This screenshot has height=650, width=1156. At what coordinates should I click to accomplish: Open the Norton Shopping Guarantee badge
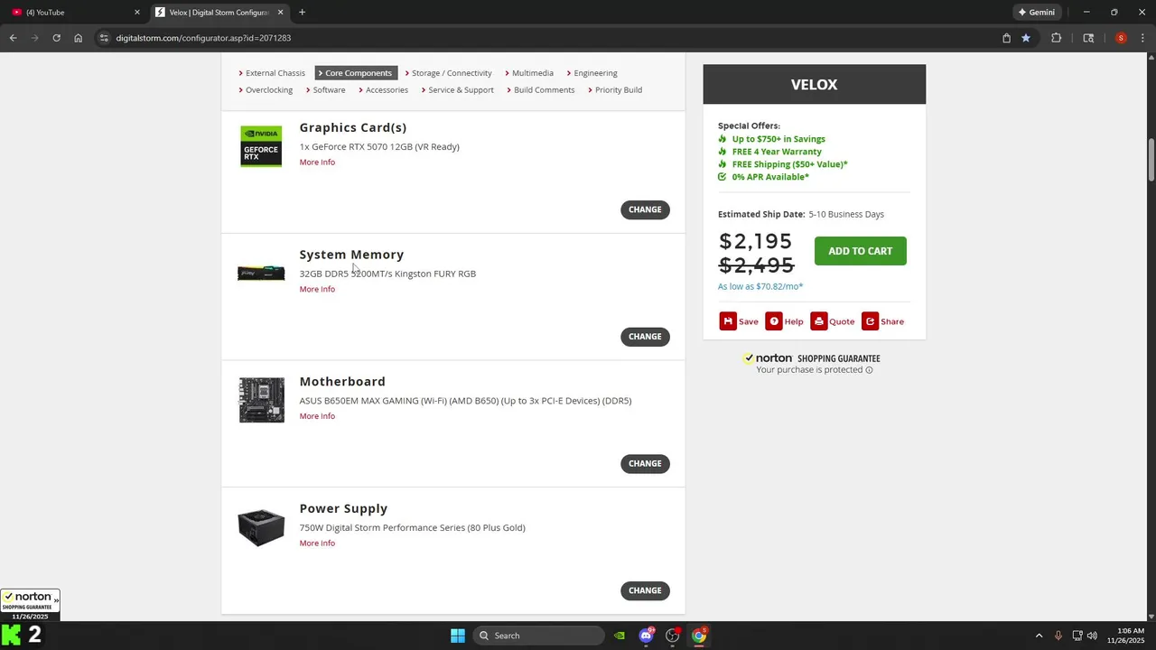[30, 604]
